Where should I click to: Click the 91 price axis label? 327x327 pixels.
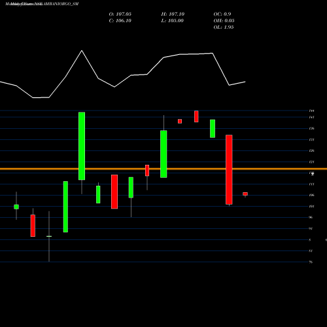[311, 229]
